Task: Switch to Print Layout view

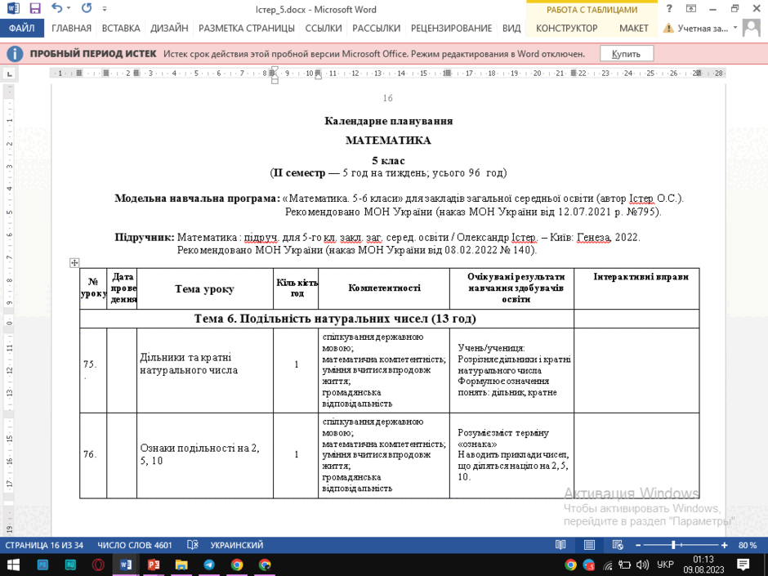Action: pos(589,545)
